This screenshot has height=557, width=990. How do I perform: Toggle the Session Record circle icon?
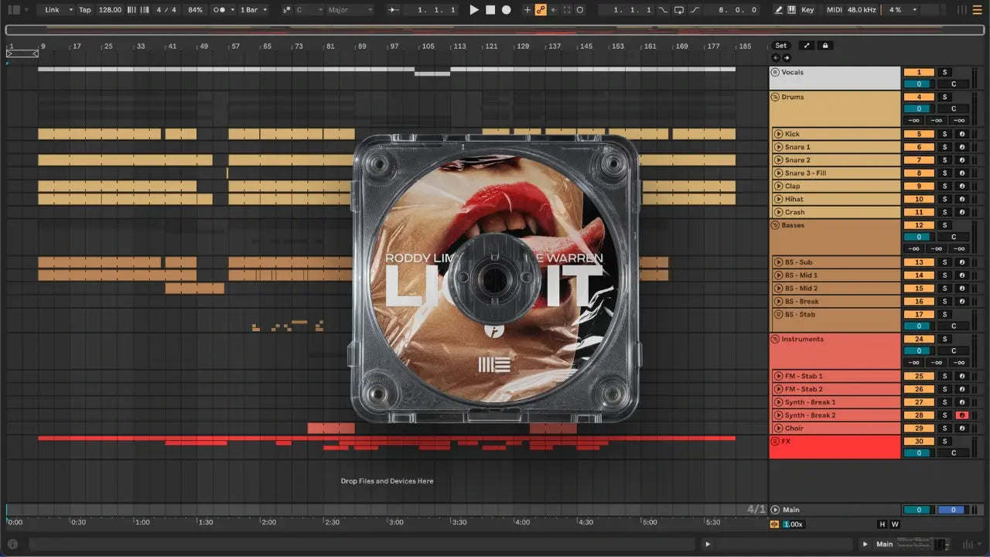click(580, 10)
